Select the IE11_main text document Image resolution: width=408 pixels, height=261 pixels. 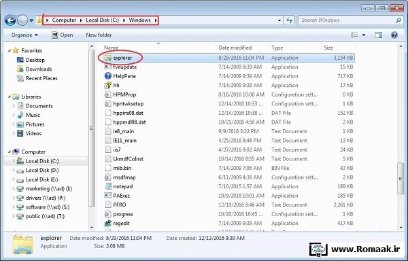[x=121, y=141]
